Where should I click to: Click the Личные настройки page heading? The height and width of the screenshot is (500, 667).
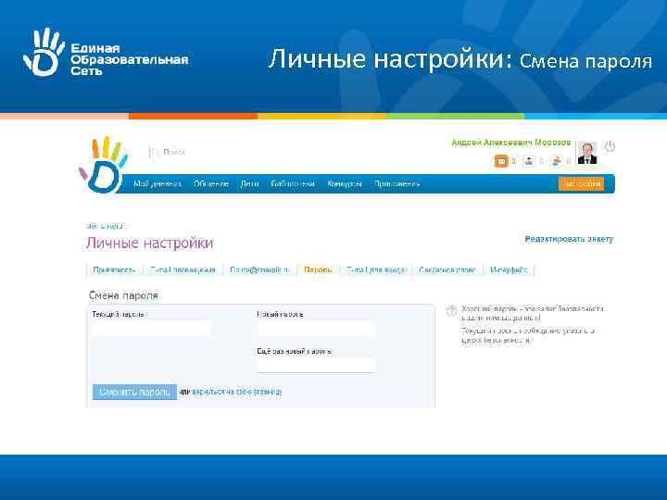coord(150,244)
